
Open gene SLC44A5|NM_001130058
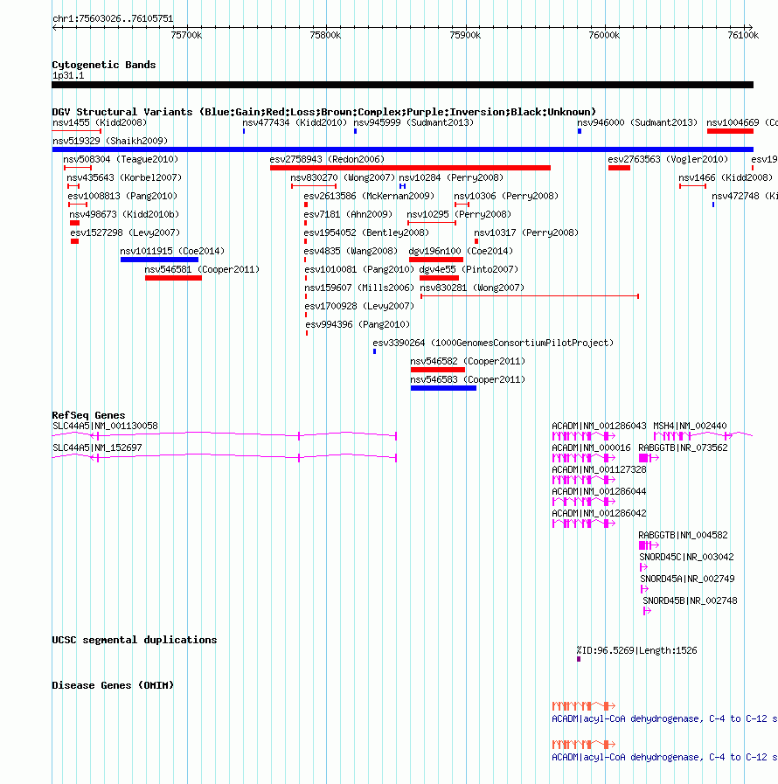coord(105,426)
